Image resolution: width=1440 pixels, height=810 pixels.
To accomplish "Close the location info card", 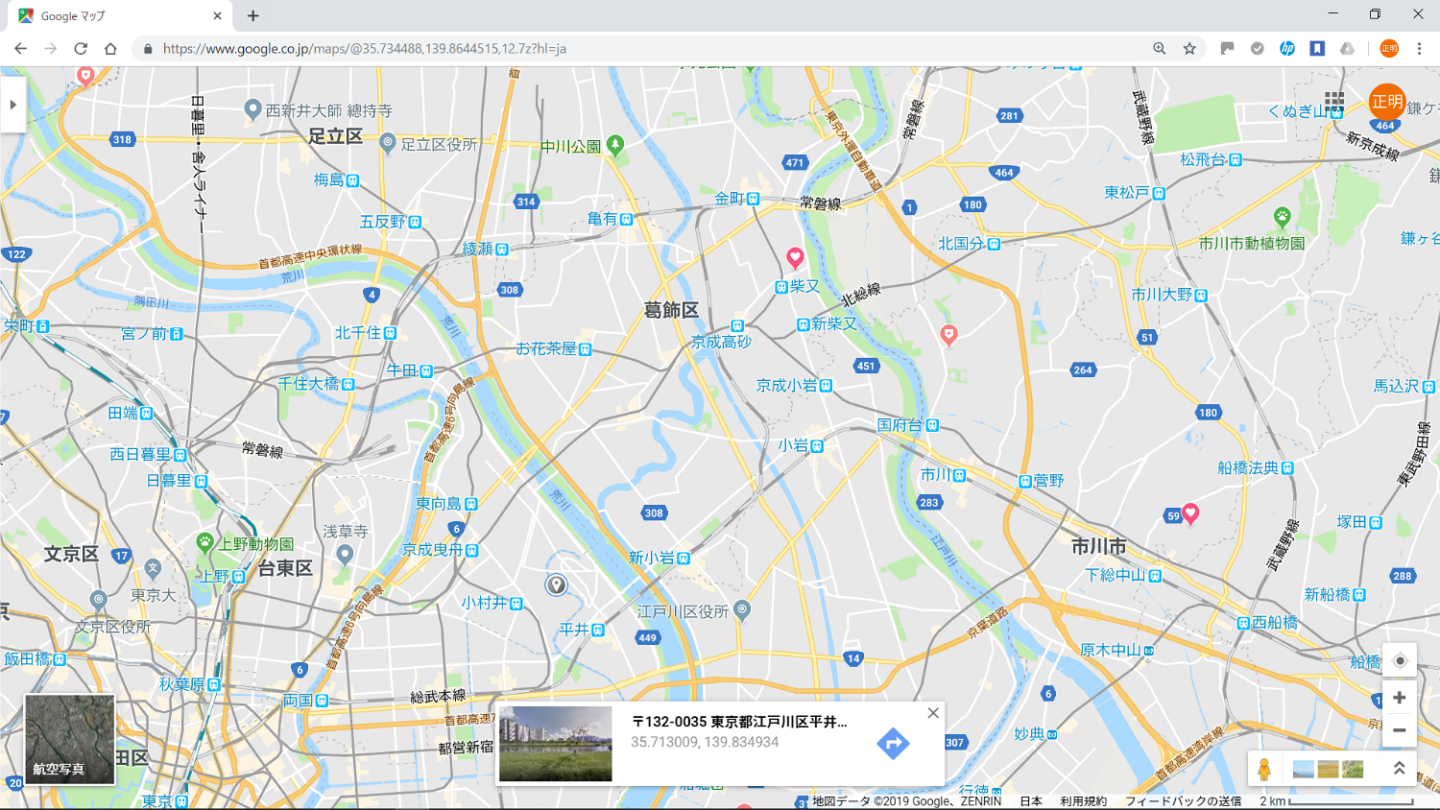I will point(933,713).
